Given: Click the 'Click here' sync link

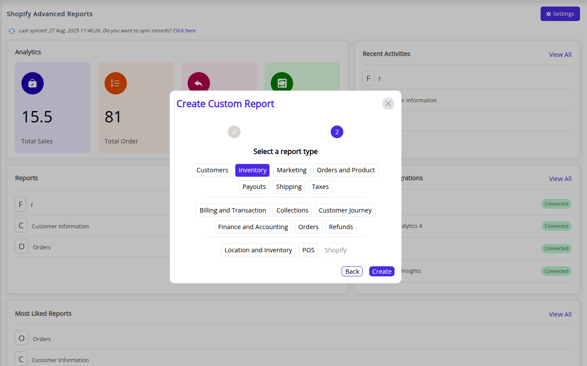Looking at the screenshot, I should click(x=184, y=31).
